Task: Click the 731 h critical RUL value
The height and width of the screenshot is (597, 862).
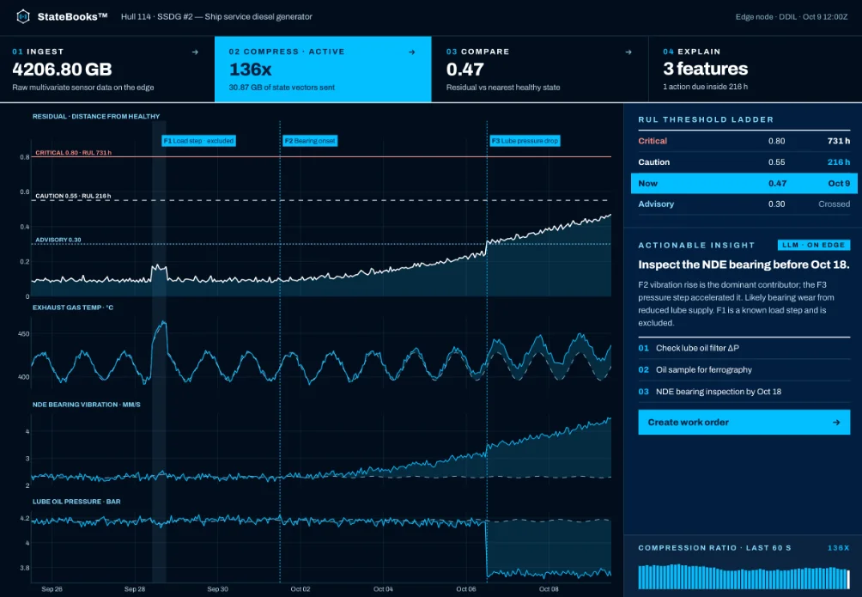Action: pyautogui.click(x=838, y=141)
